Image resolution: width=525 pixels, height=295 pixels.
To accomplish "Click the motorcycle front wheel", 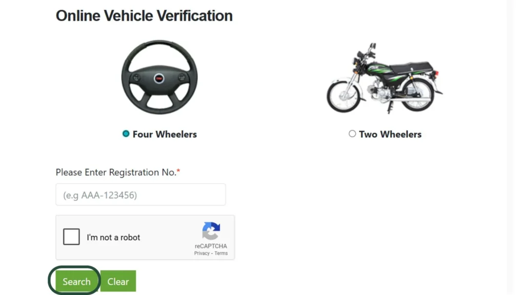I will click(x=342, y=96).
